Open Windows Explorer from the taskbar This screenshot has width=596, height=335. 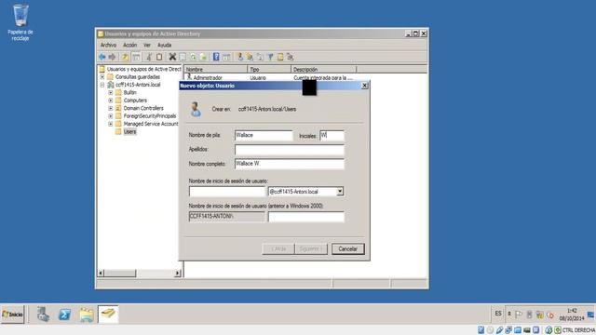(x=87, y=315)
